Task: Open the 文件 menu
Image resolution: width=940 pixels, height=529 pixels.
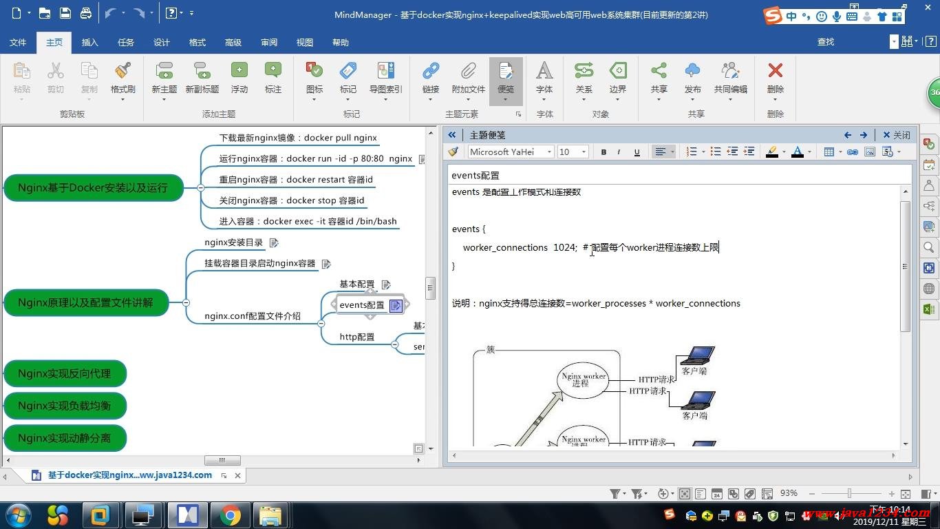Action: 18,42
